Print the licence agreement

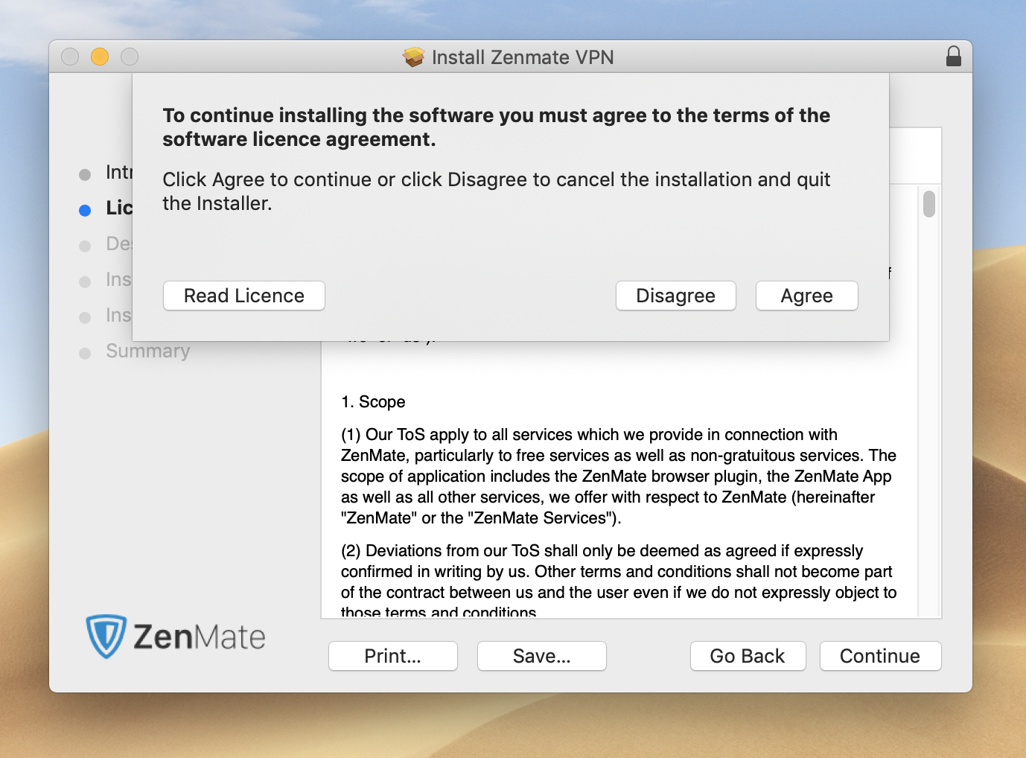(392, 656)
